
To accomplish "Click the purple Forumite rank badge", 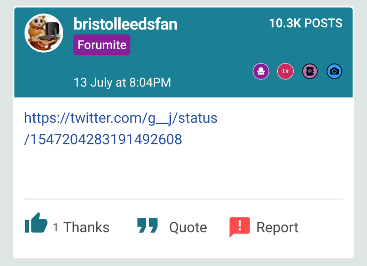I will coord(102,45).
